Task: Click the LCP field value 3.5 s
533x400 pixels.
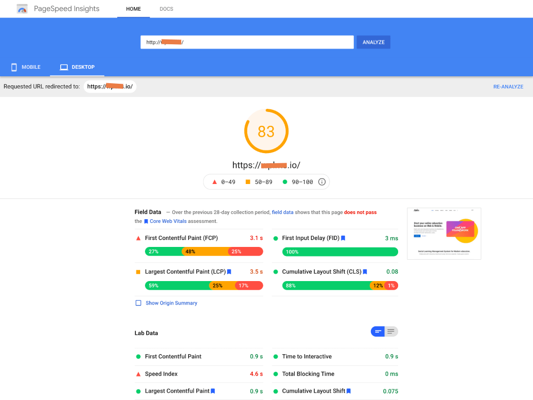Action: pyautogui.click(x=256, y=272)
